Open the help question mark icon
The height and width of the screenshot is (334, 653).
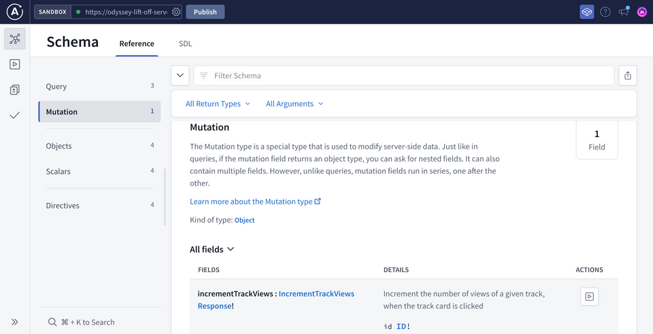coord(605,12)
